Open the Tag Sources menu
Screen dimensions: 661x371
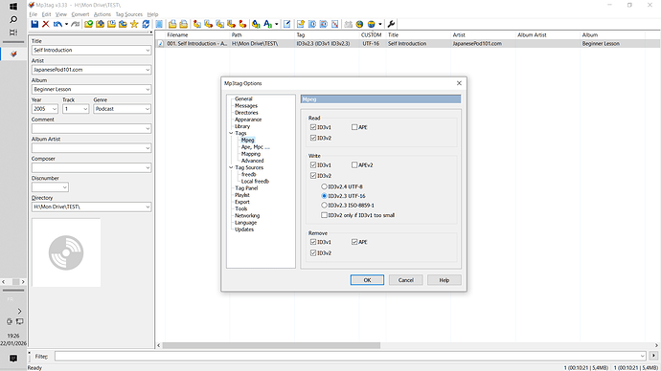(x=129, y=14)
